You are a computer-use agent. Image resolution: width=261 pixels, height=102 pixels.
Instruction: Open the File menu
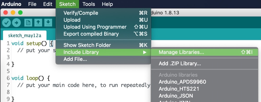[x=32, y=4]
